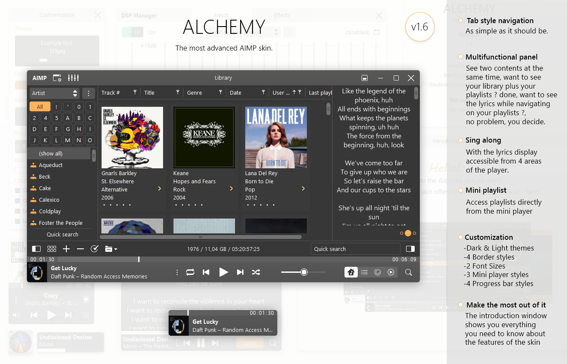The height and width of the screenshot is (364, 567).
Task: Switch to the circular disc tab
Action: pyautogui.click(x=377, y=272)
